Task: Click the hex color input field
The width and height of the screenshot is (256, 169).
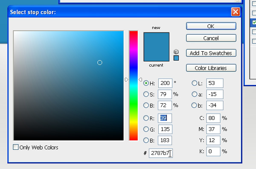Action: click(x=161, y=153)
